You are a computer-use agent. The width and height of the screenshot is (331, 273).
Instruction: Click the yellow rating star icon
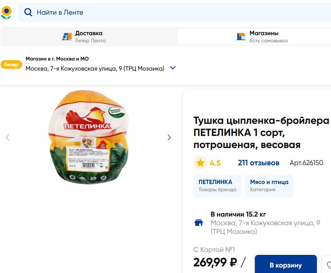click(x=200, y=163)
